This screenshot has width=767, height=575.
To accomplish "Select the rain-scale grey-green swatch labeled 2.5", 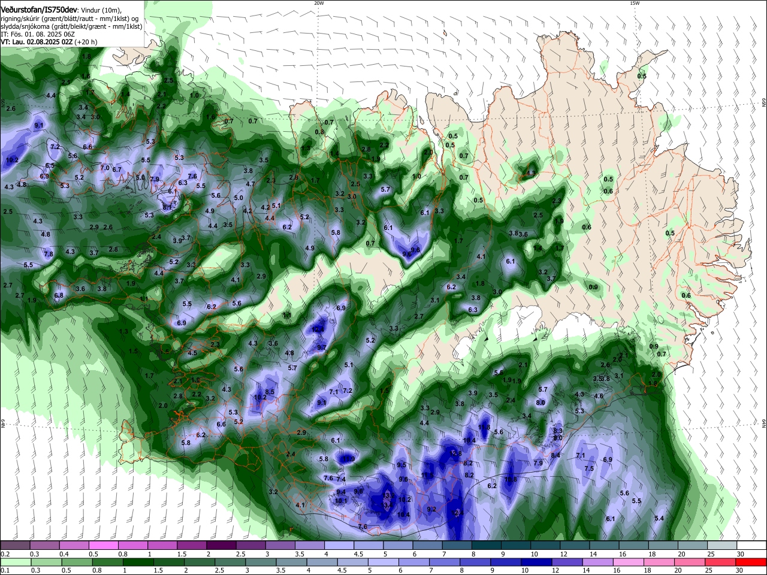I will tap(230, 562).
